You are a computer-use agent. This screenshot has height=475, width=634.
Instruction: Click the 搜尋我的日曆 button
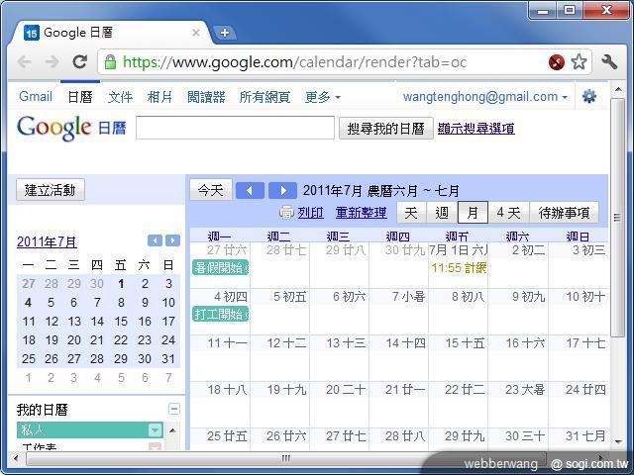[385, 129]
